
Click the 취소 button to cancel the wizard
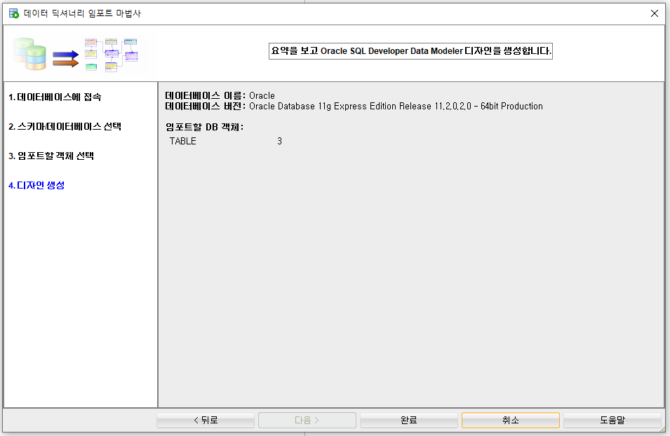click(510, 420)
